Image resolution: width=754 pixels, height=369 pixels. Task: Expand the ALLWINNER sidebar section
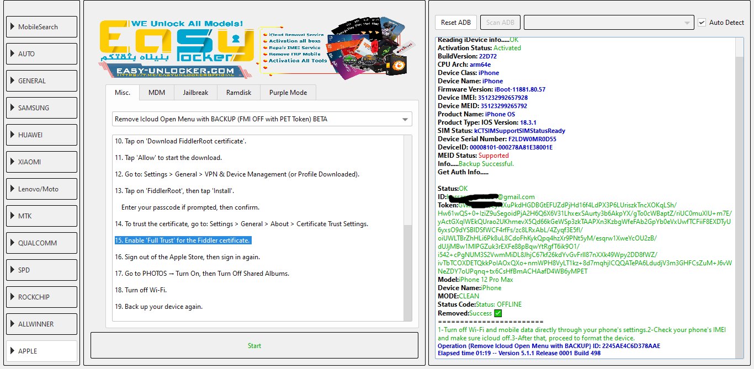click(x=41, y=324)
